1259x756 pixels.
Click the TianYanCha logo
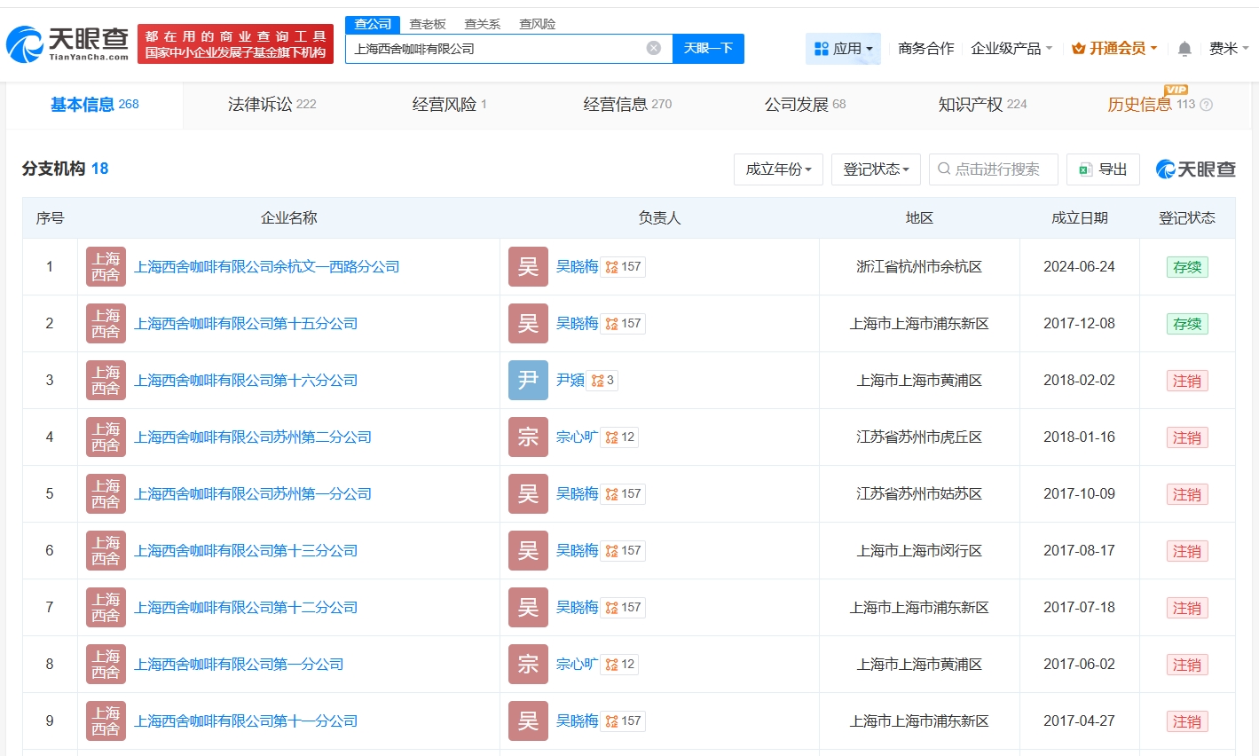[67, 43]
